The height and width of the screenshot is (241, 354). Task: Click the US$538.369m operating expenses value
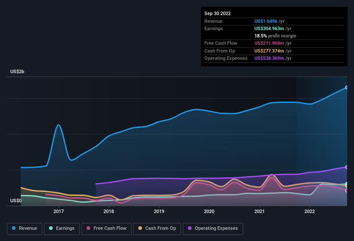tap(269, 59)
